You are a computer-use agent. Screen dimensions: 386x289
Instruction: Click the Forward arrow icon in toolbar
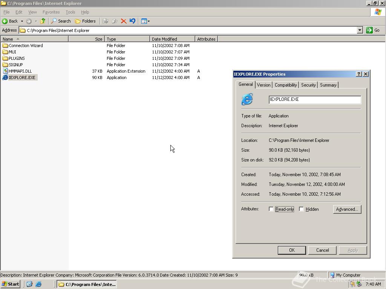[29, 21]
